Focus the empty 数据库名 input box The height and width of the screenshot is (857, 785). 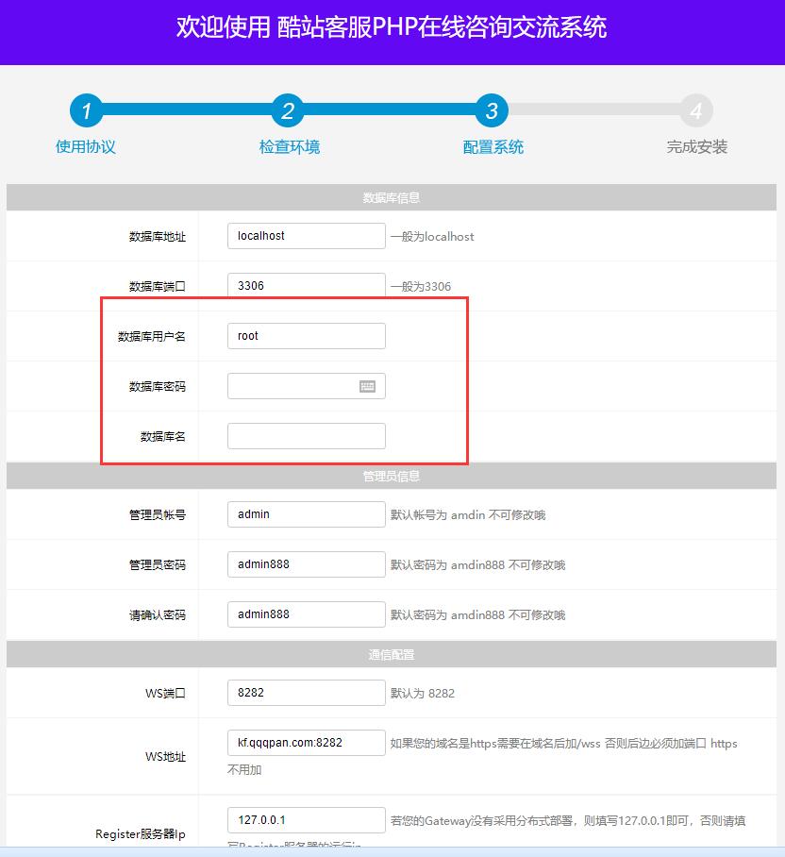(306, 436)
